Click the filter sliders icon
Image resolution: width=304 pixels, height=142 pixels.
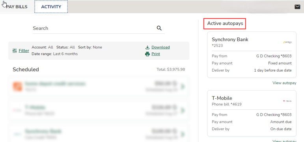[x=15, y=51]
